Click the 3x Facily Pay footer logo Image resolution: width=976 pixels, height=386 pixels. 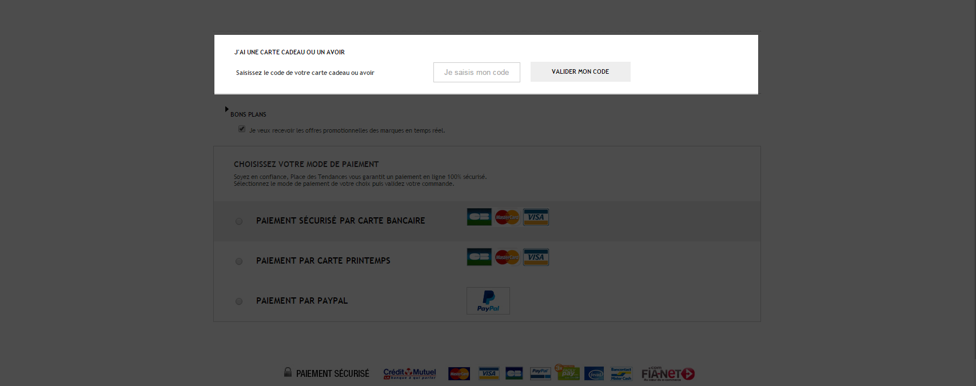pyautogui.click(x=567, y=372)
